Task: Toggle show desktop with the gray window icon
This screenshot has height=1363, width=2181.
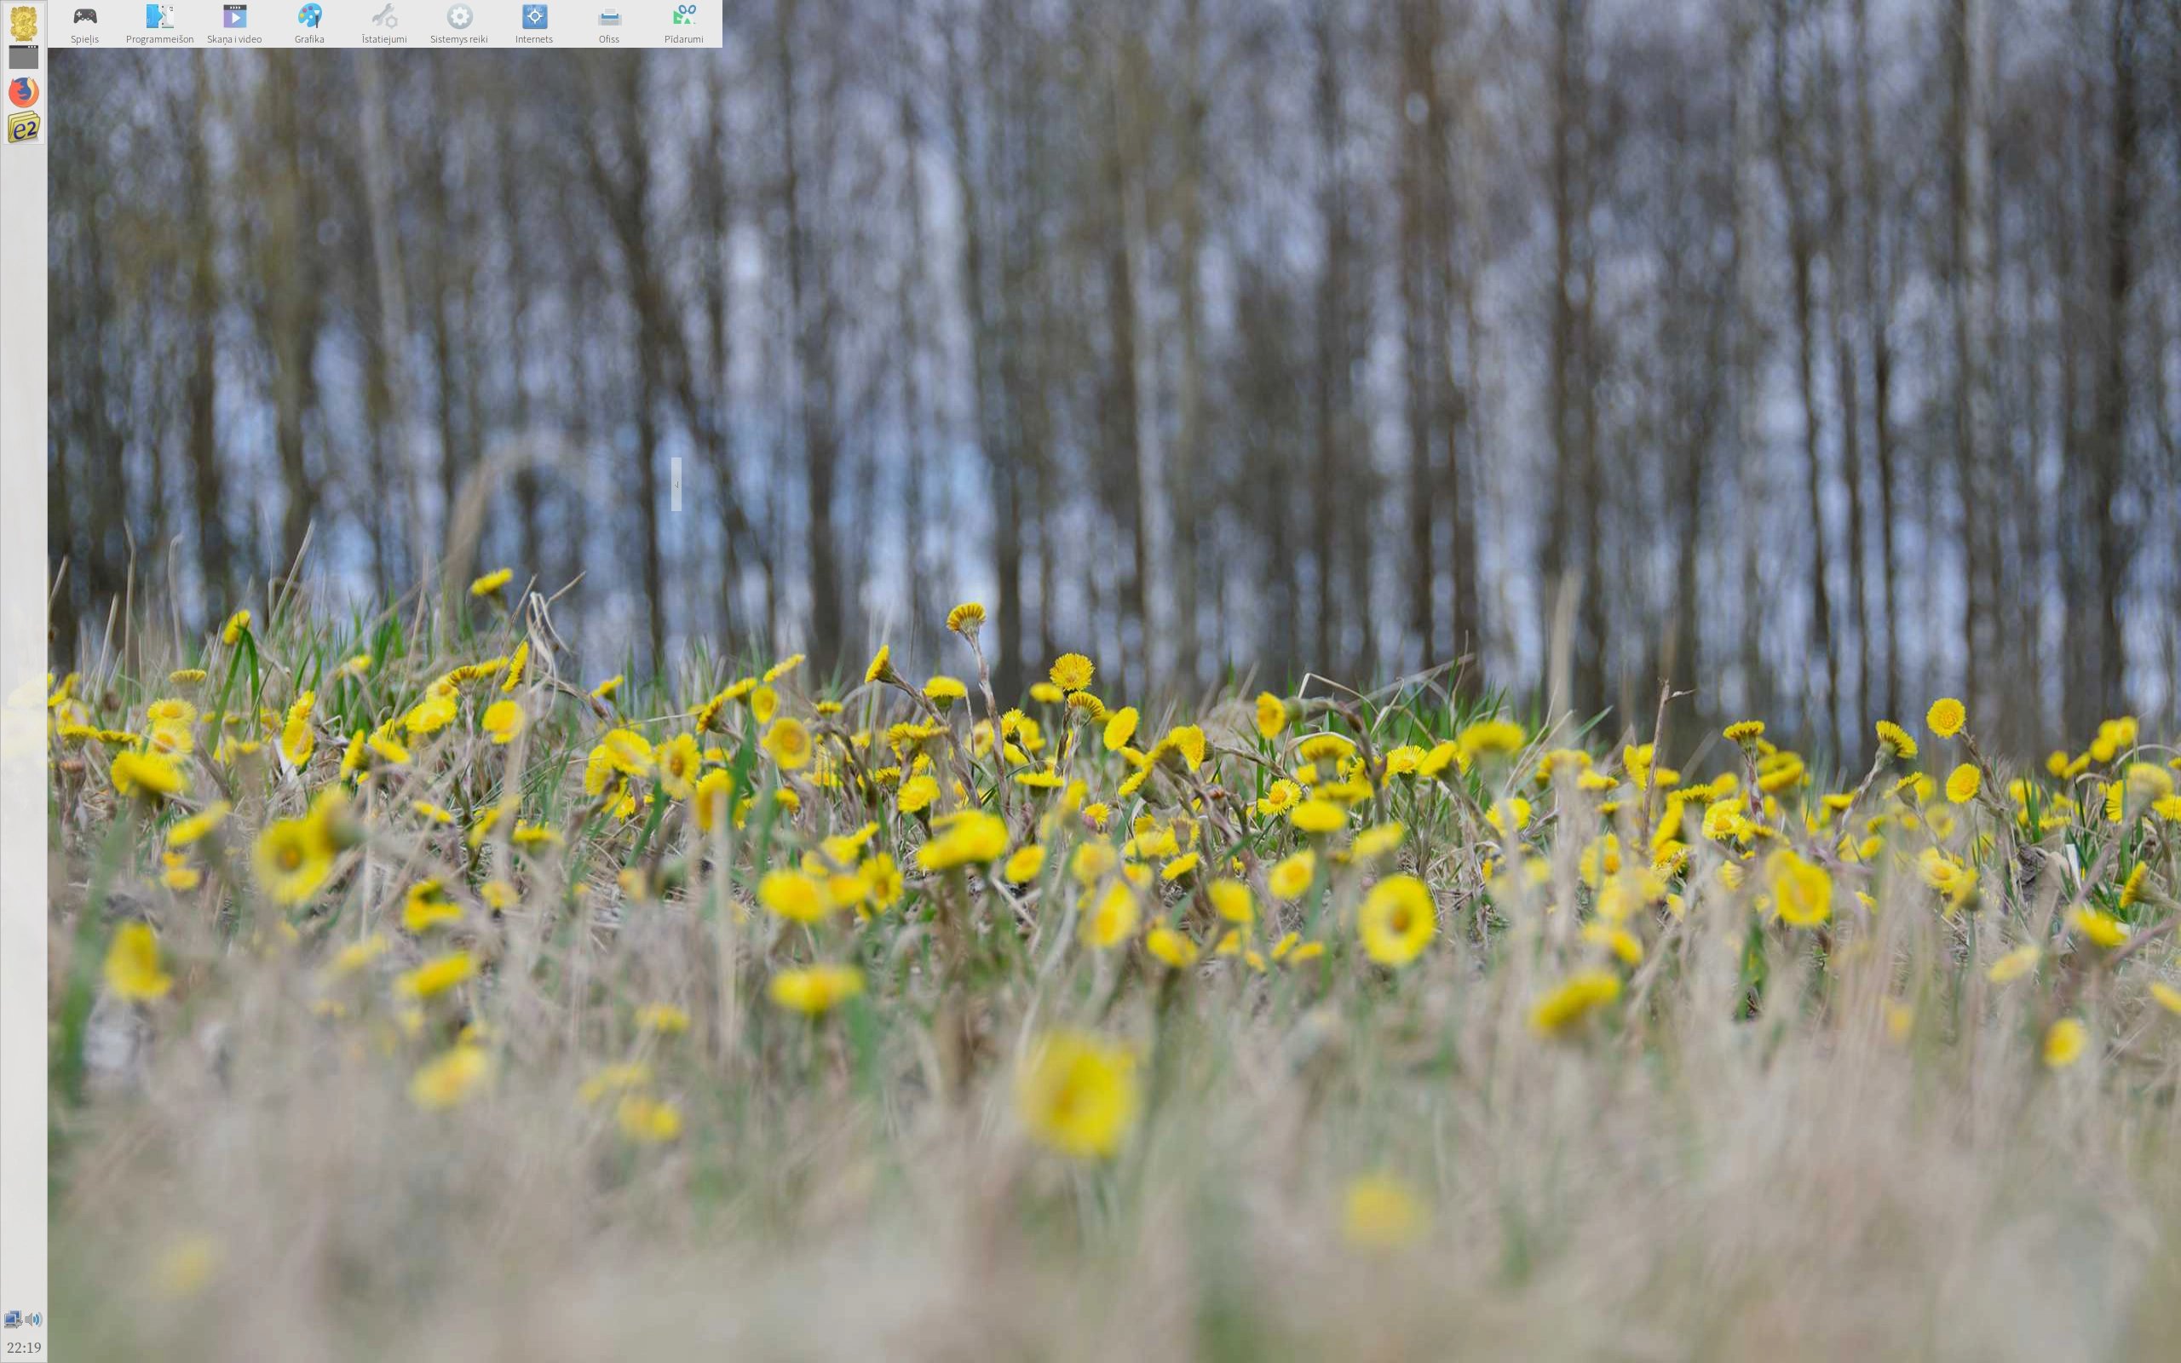Action: (x=24, y=57)
